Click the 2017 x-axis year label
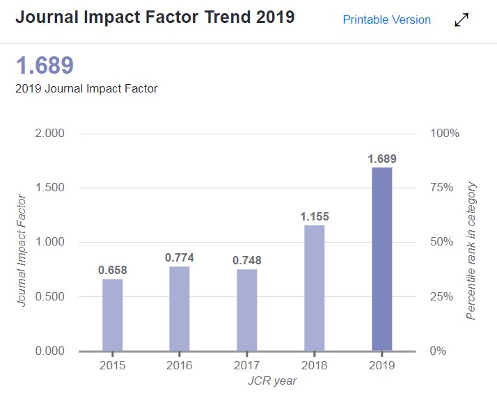Screen dimensions: 497x393 click(247, 365)
